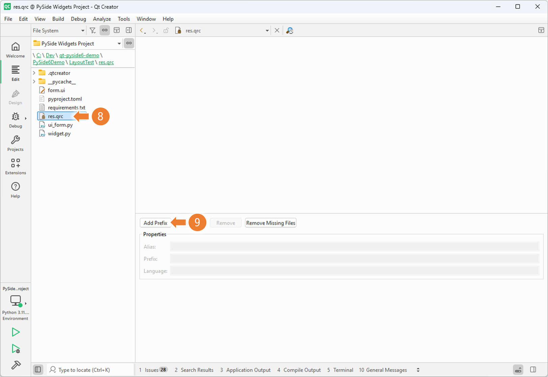Open the locator search icon in toolbar

click(290, 31)
